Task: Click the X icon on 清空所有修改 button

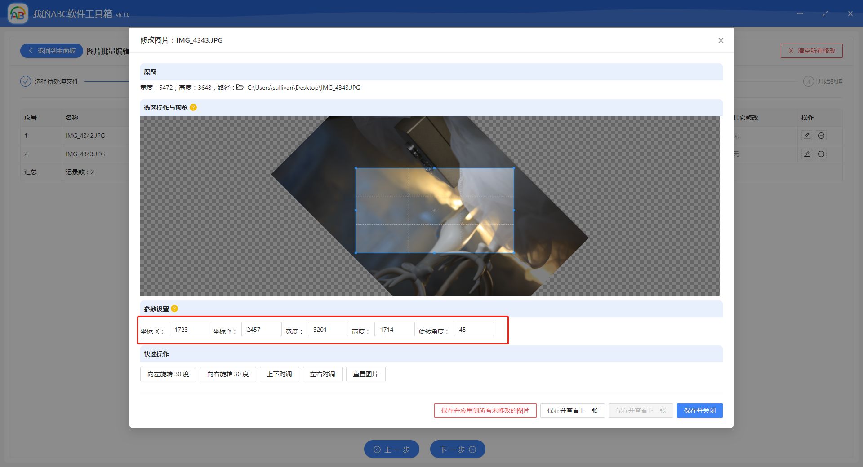Action: [x=792, y=51]
